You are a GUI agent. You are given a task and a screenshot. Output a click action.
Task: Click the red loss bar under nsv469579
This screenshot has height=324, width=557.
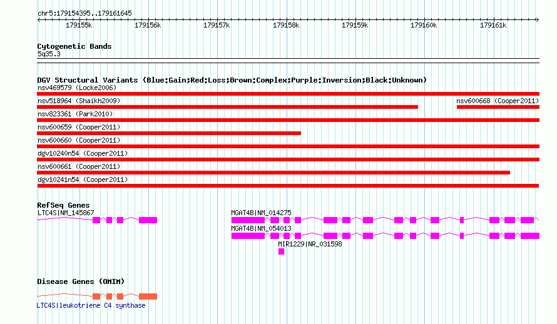click(288, 94)
